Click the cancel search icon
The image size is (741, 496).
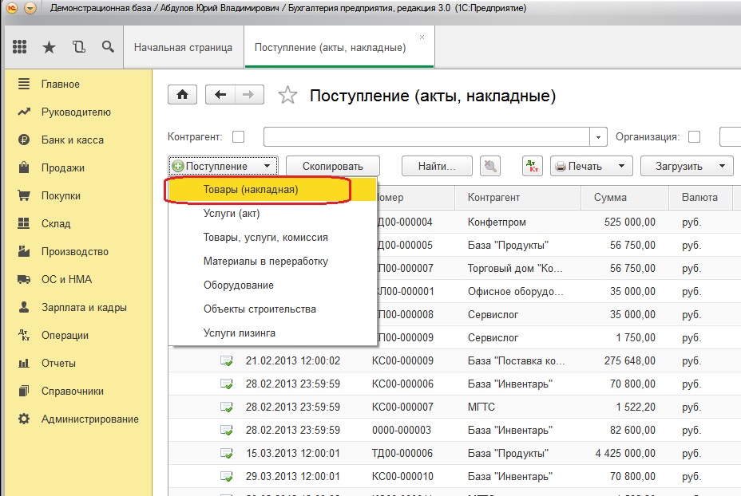pos(490,166)
